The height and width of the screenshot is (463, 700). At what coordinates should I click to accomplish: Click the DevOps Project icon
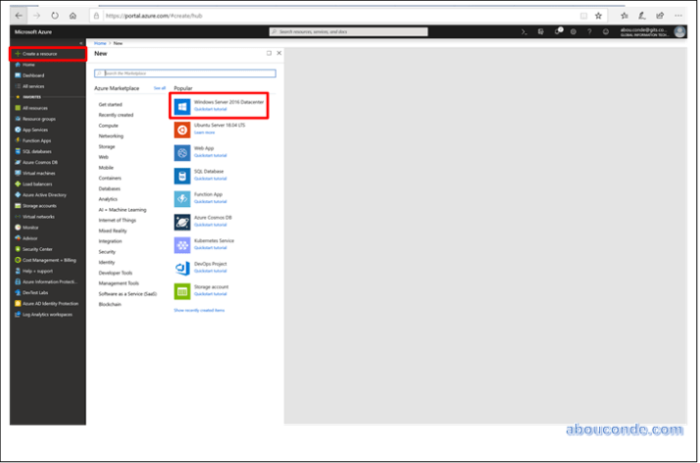[181, 267]
